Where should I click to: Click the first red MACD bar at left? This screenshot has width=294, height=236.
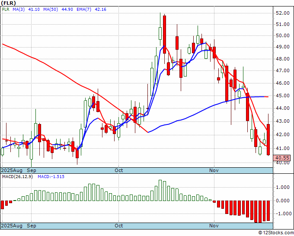(2, 205)
